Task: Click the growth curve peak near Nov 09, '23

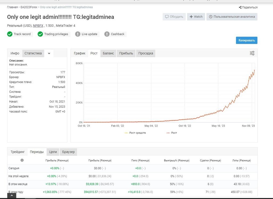Action: click(254, 70)
